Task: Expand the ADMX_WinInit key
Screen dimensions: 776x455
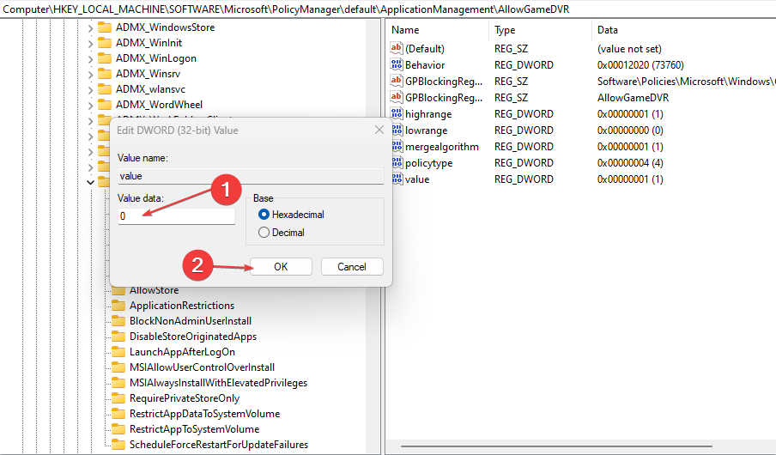Action: tap(90, 44)
